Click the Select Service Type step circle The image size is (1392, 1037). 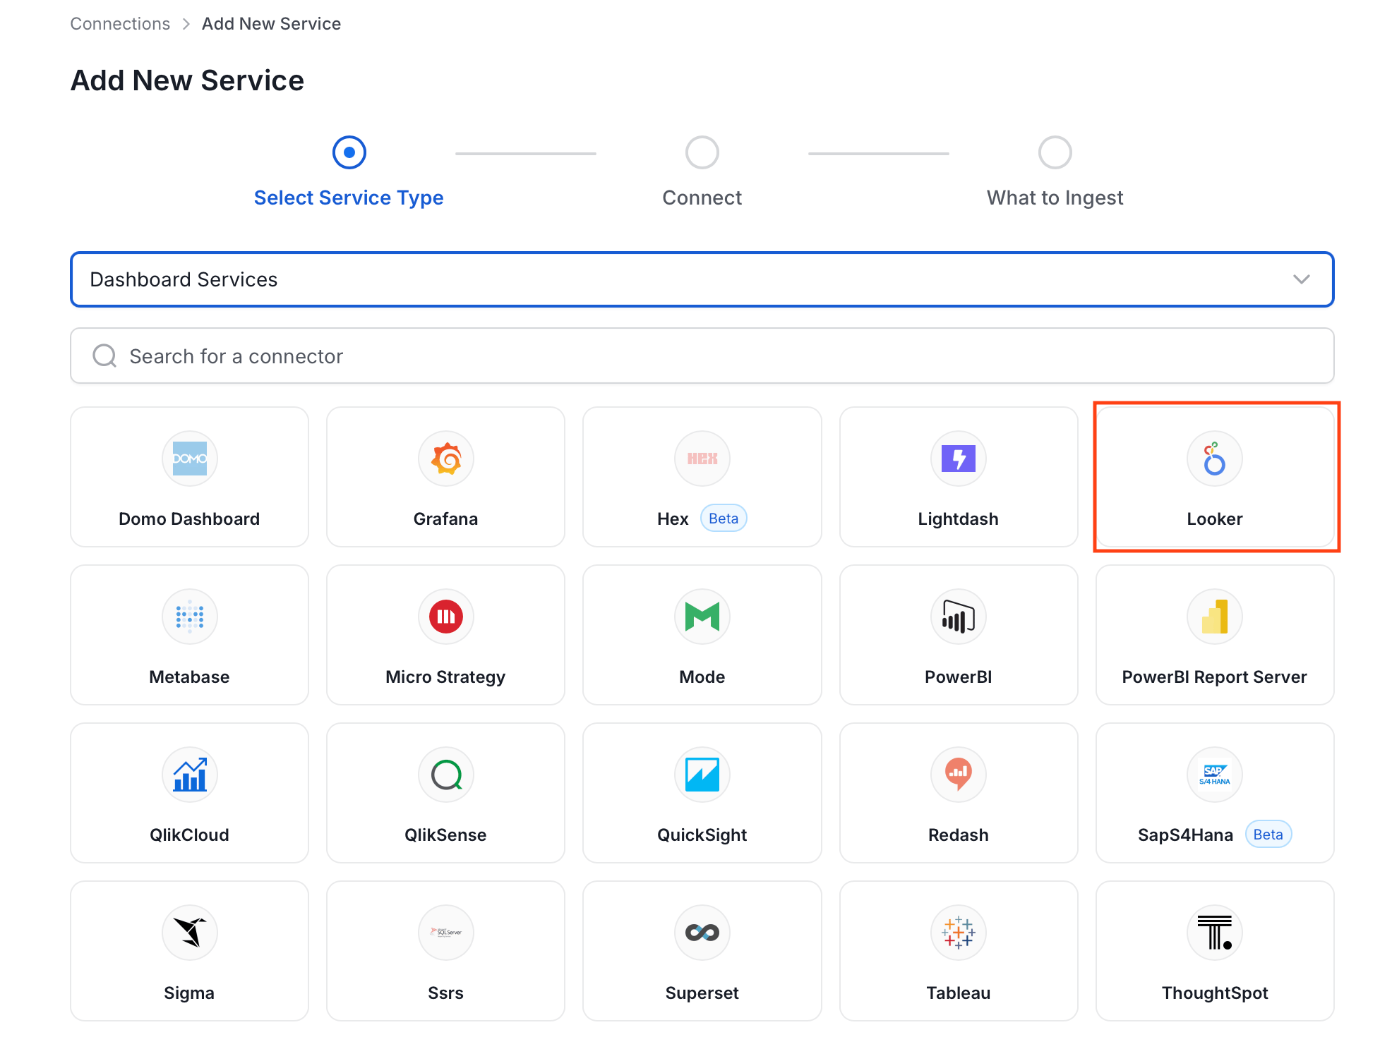tap(349, 152)
